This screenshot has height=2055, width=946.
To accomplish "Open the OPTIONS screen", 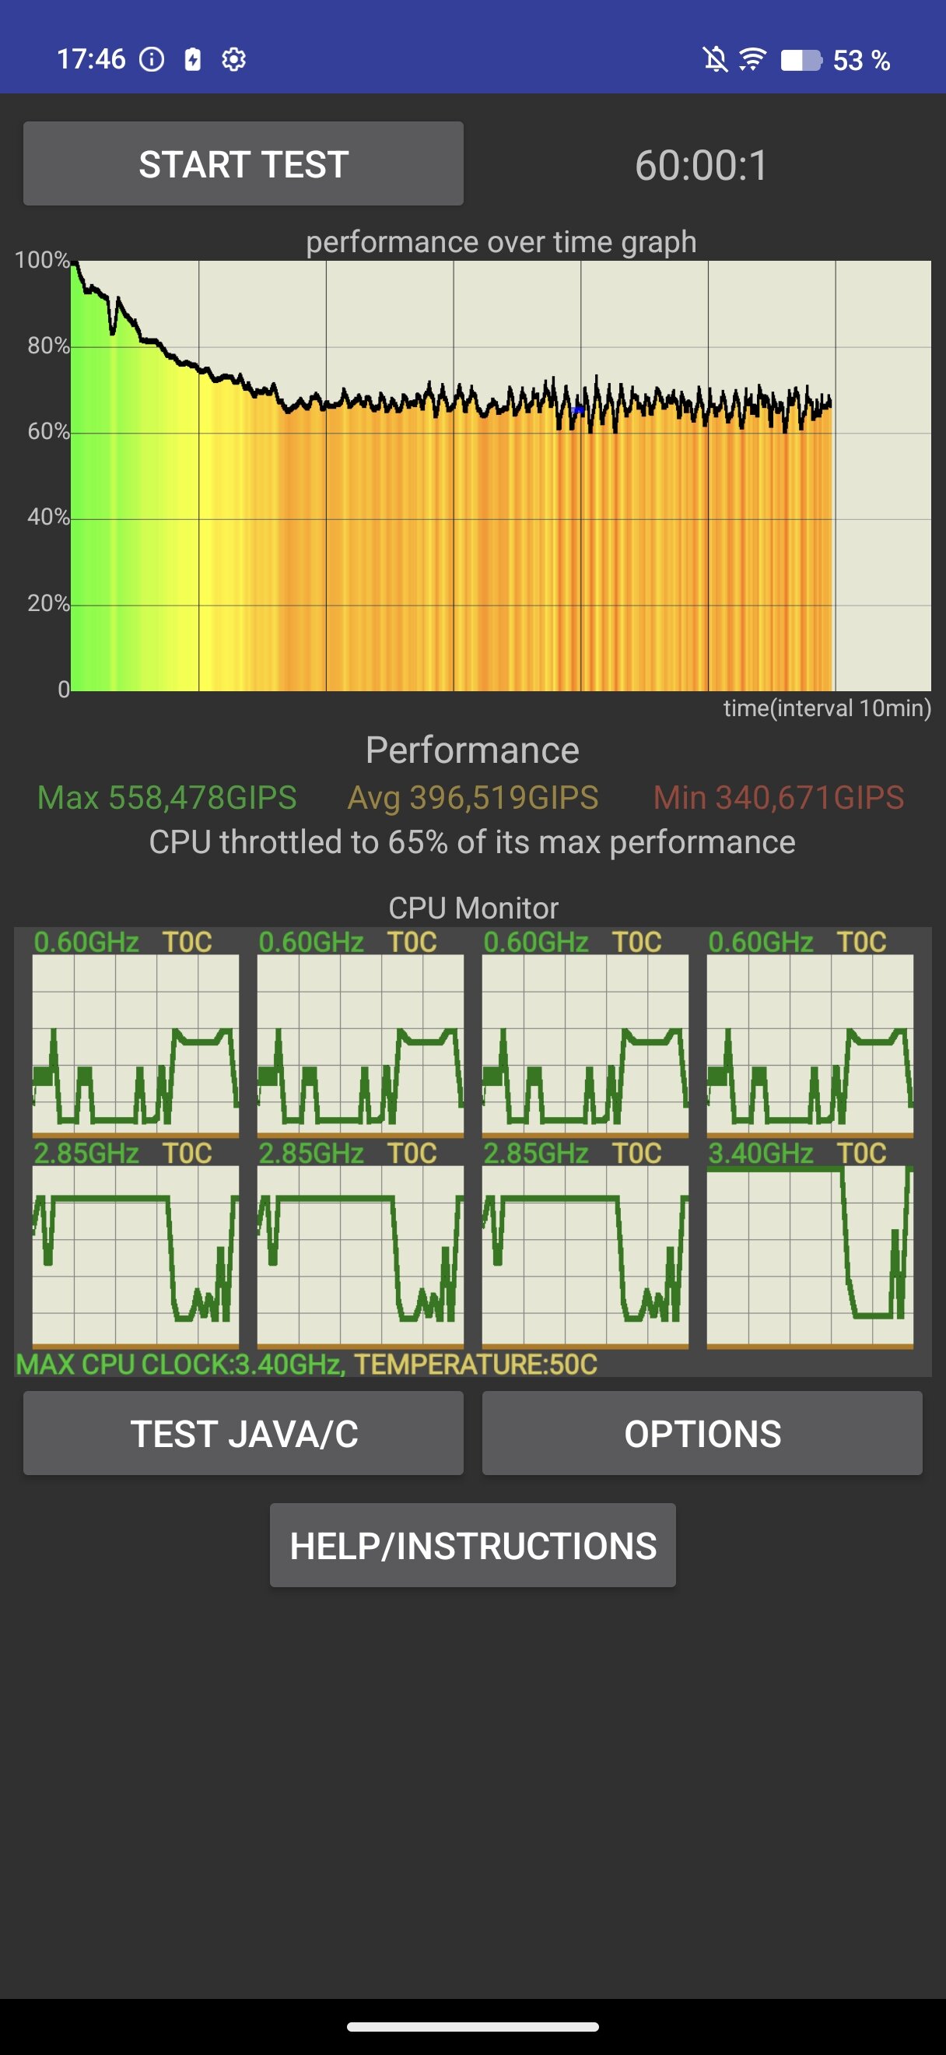I will tap(701, 1434).
